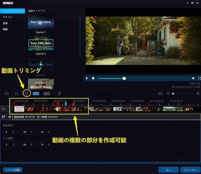This screenshot has height=174, width=201.
Task: Click the 01:46:40.00 timeline ruler label
Action: tap(176, 101)
